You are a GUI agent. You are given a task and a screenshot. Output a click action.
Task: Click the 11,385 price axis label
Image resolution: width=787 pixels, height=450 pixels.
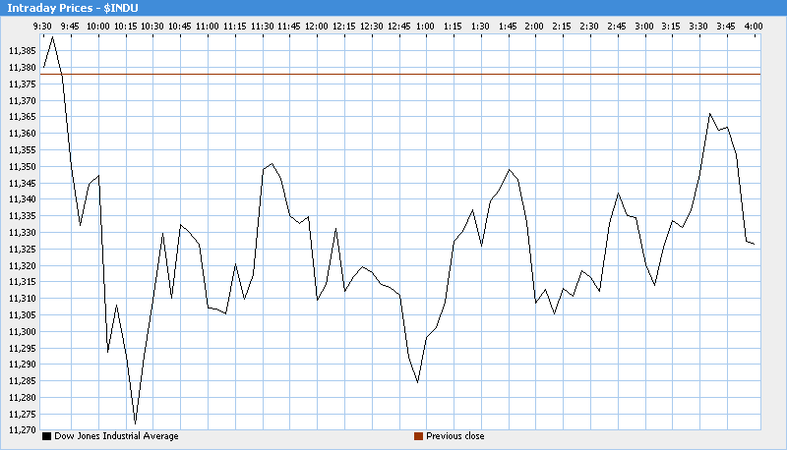coord(21,51)
